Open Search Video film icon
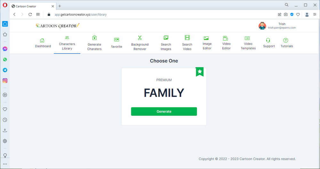Image resolution: width=320 pixels, height=169 pixels. [187, 37]
